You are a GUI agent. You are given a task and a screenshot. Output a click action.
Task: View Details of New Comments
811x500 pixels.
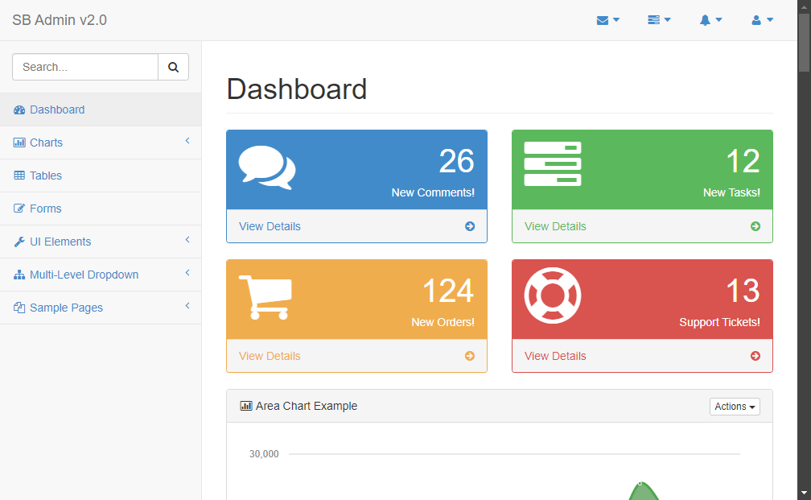270,227
